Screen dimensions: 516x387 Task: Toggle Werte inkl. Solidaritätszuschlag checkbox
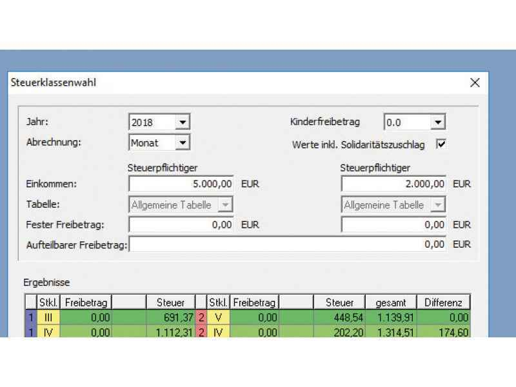pyautogui.click(x=441, y=144)
